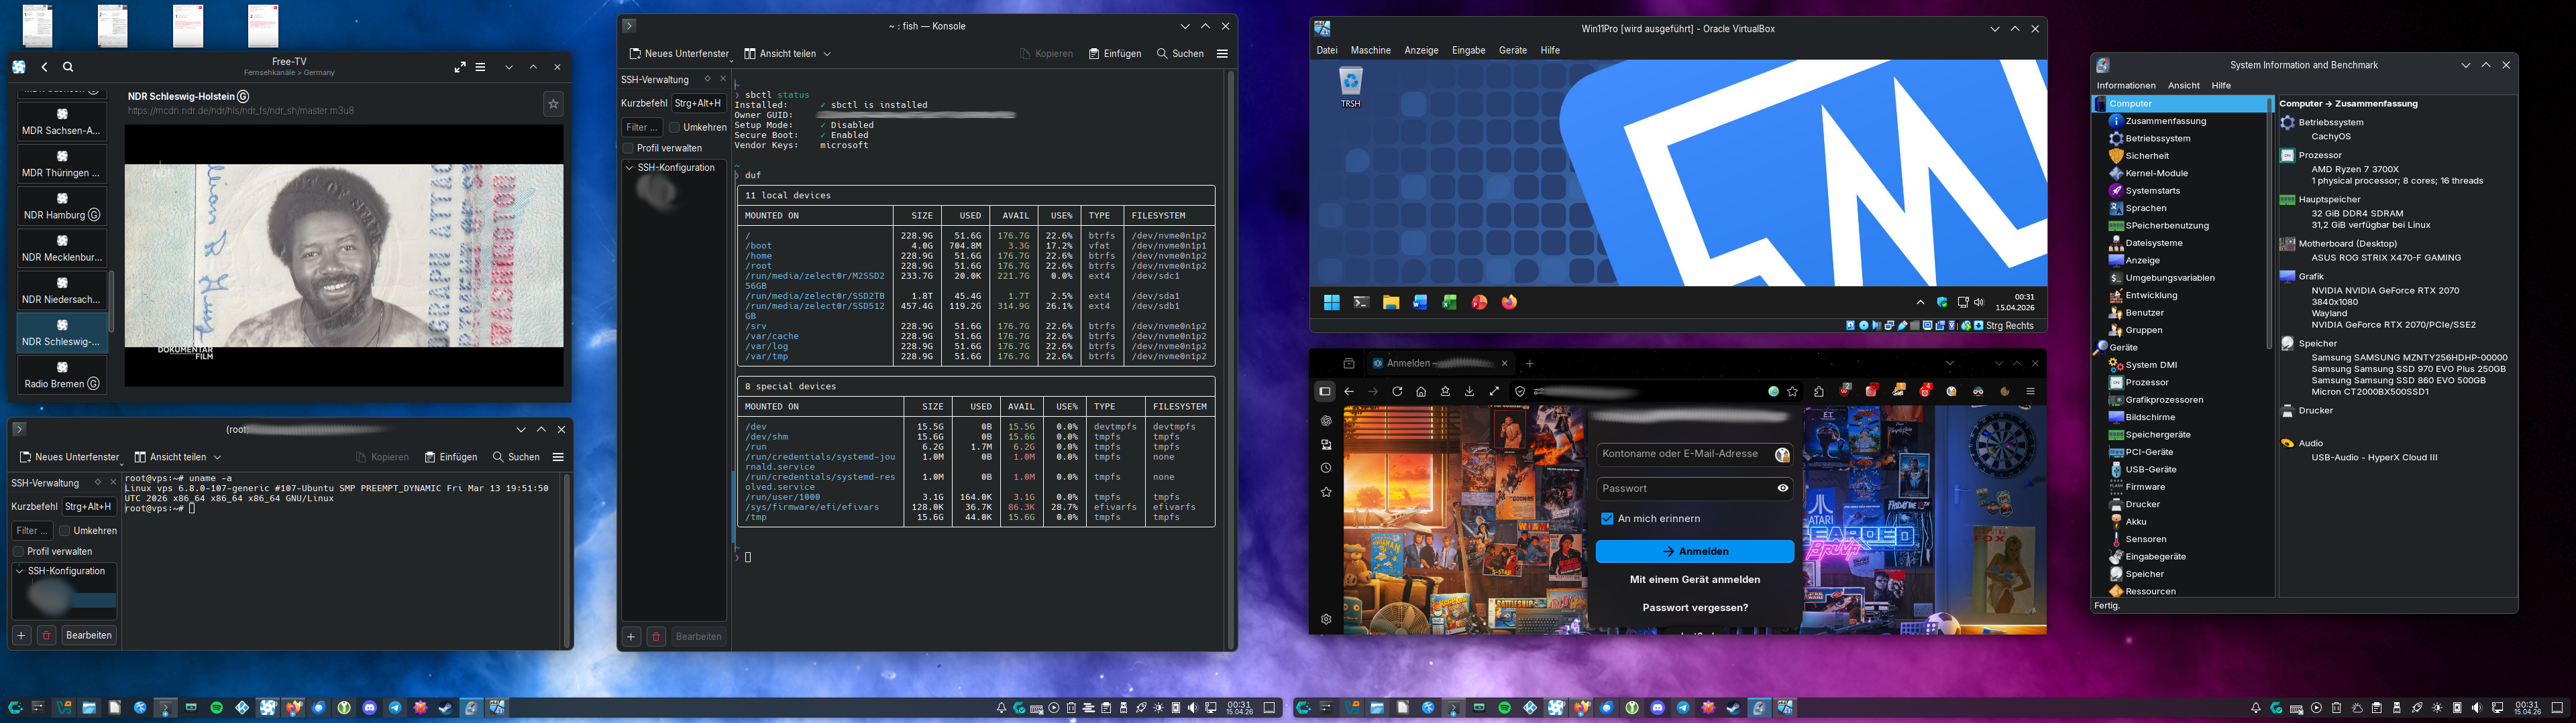
Task: Enable Umkehren checkbox in fish Konsole
Action: (674, 128)
